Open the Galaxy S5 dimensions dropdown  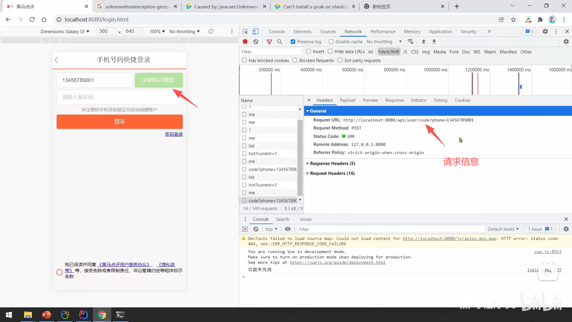(x=65, y=31)
